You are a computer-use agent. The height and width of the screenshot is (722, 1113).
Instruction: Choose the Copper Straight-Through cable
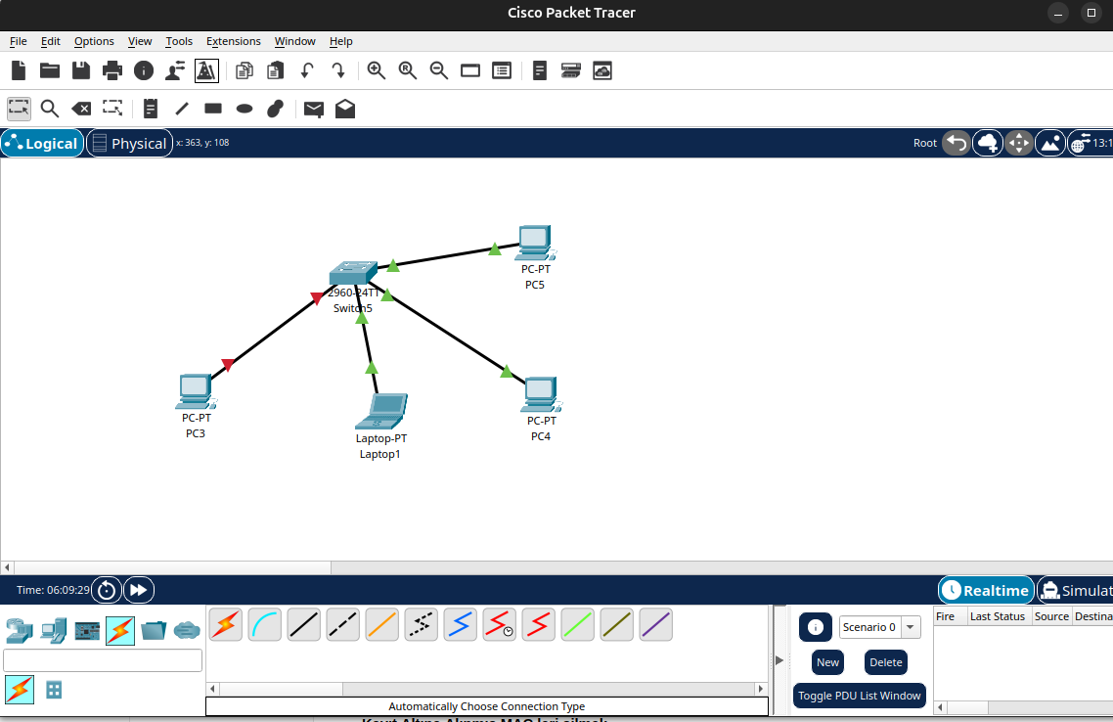[x=304, y=624]
